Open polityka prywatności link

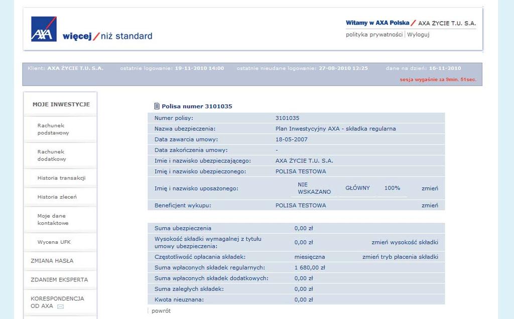(x=374, y=35)
